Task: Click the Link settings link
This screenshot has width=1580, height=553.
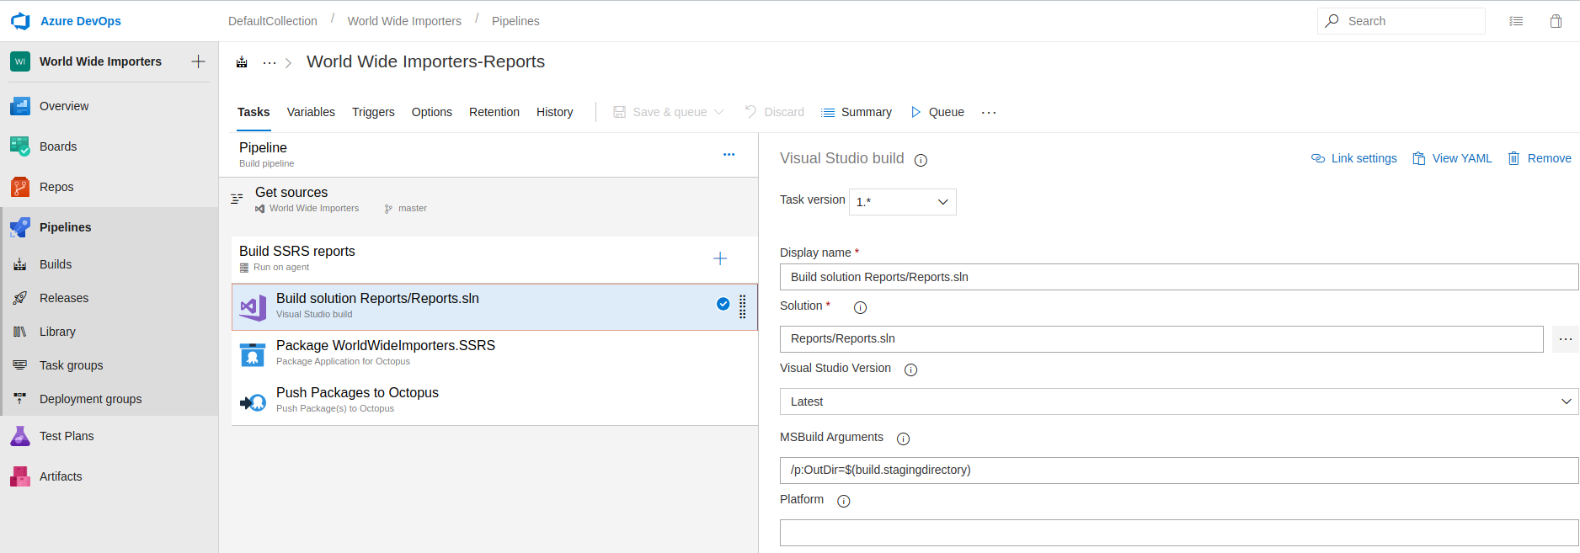Action: [x=1354, y=158]
